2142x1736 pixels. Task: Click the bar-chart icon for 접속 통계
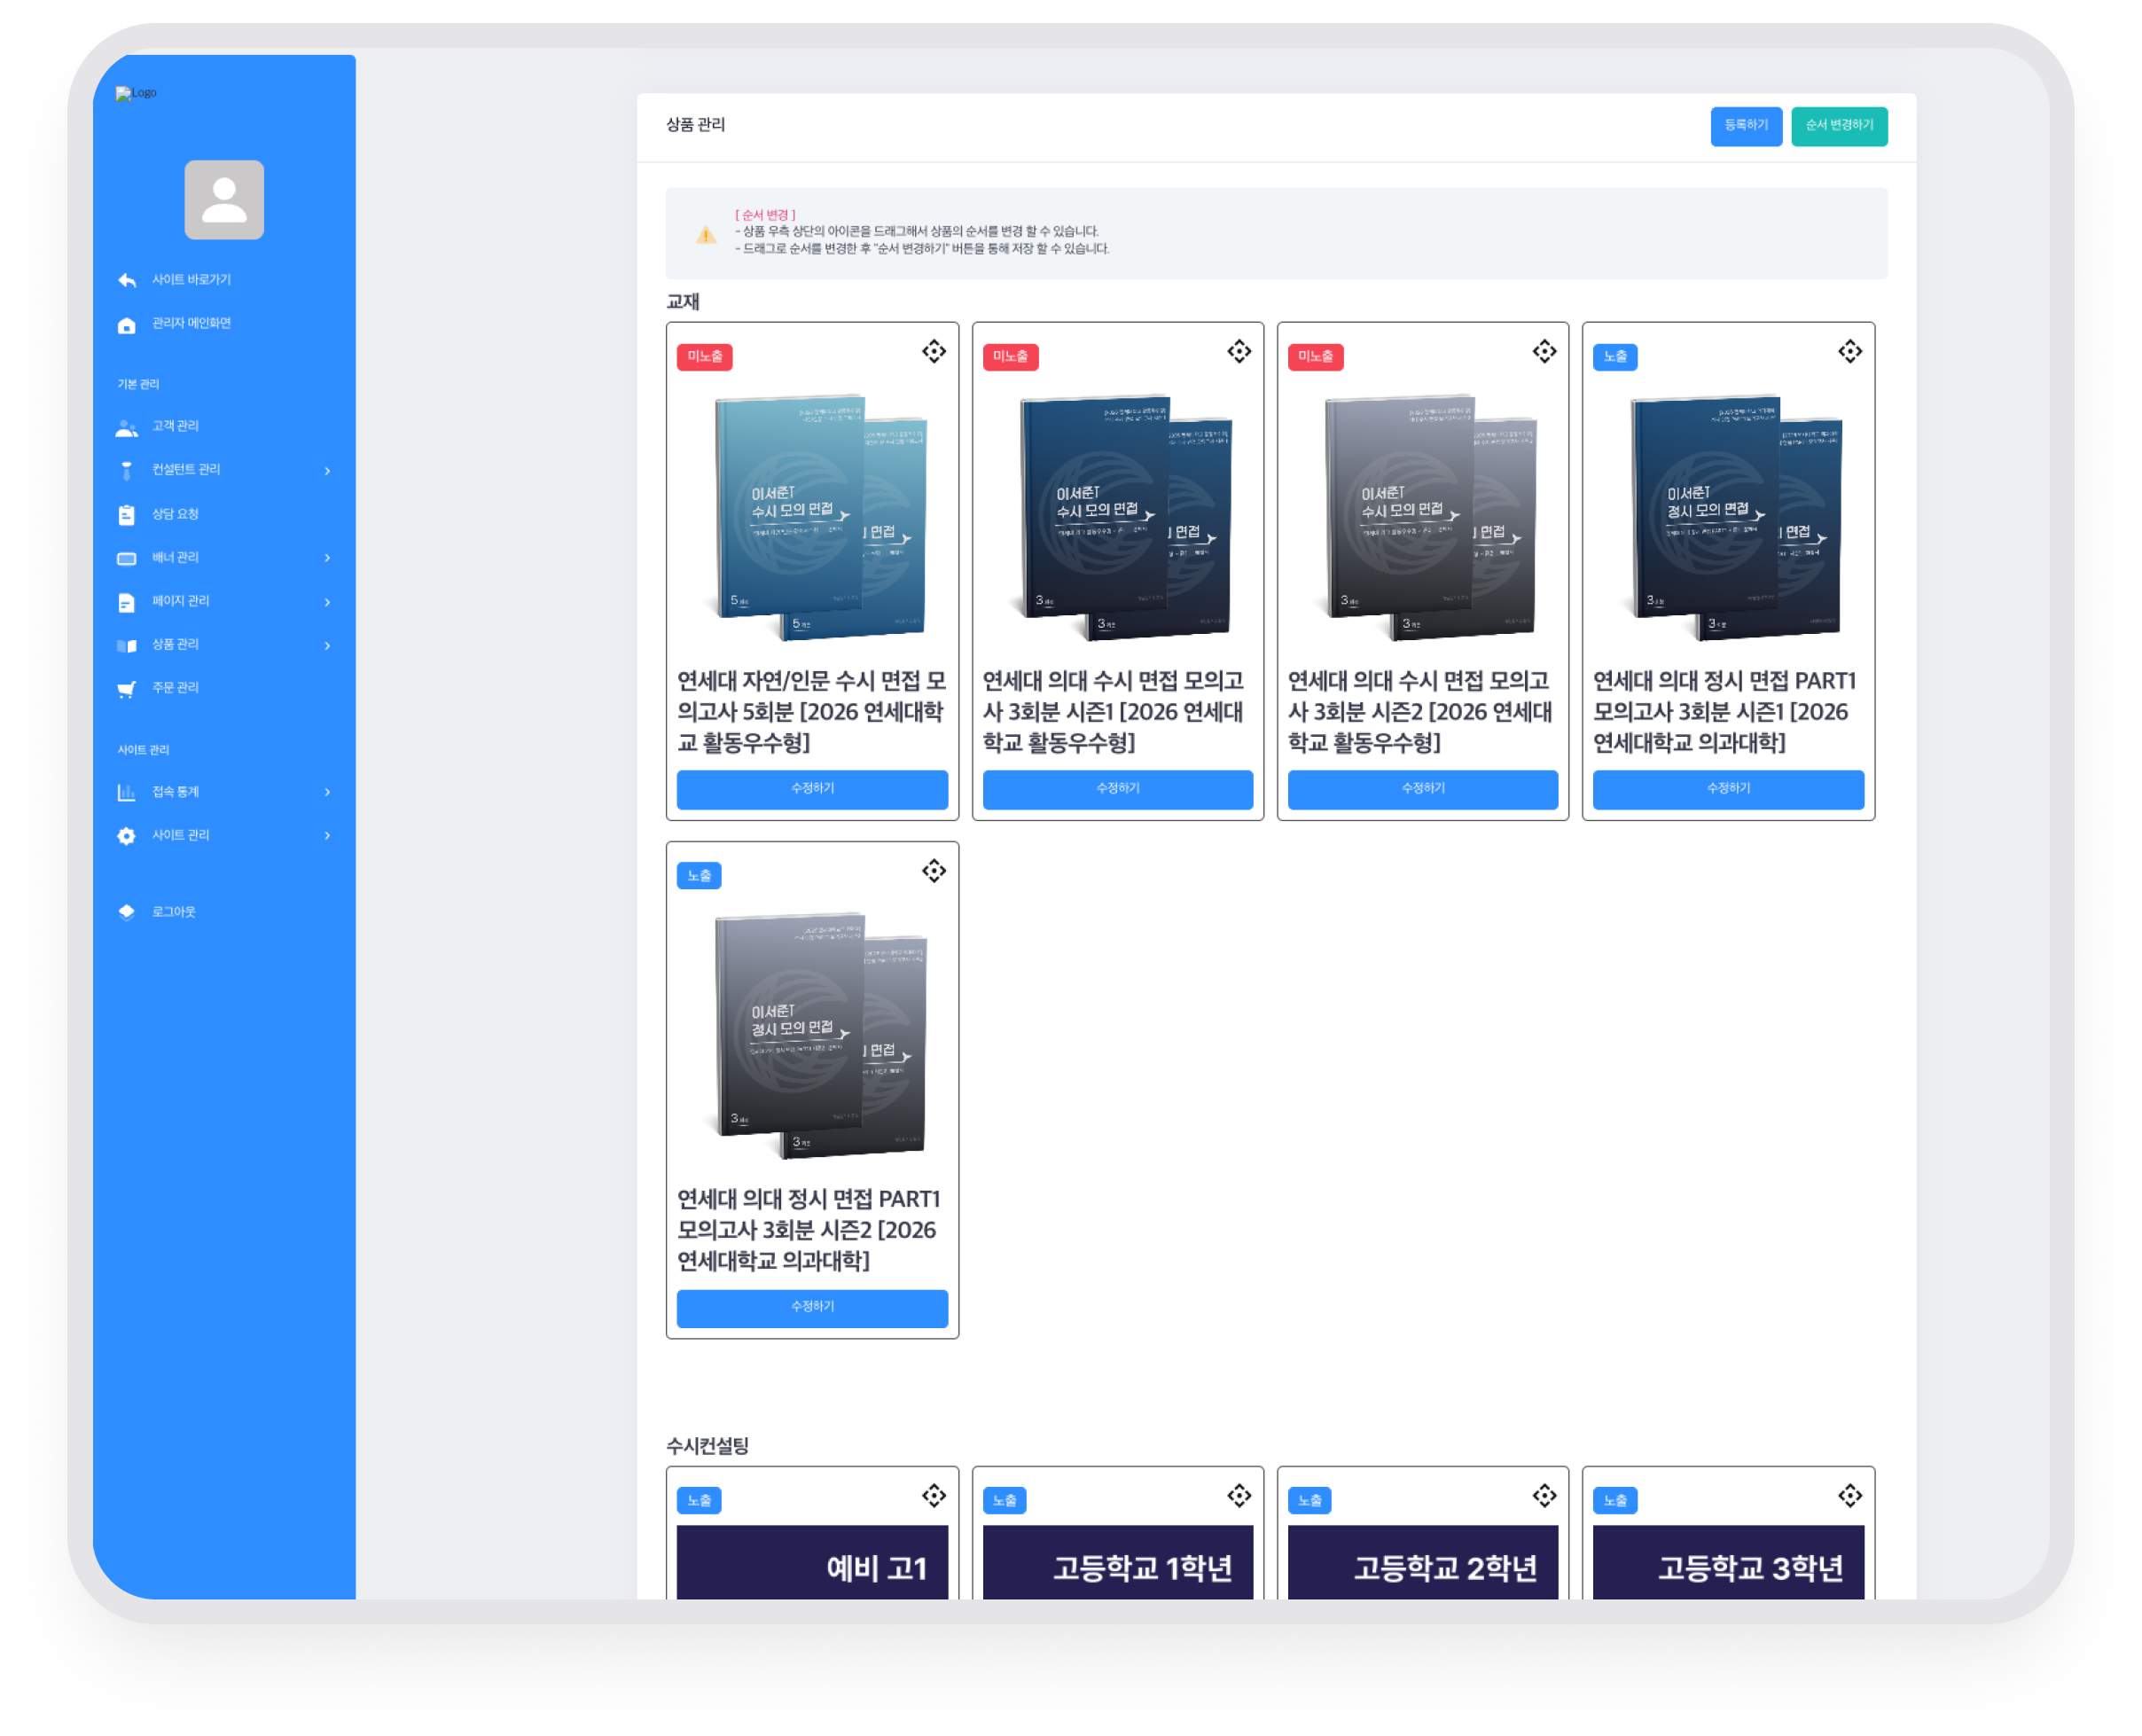[x=127, y=793]
